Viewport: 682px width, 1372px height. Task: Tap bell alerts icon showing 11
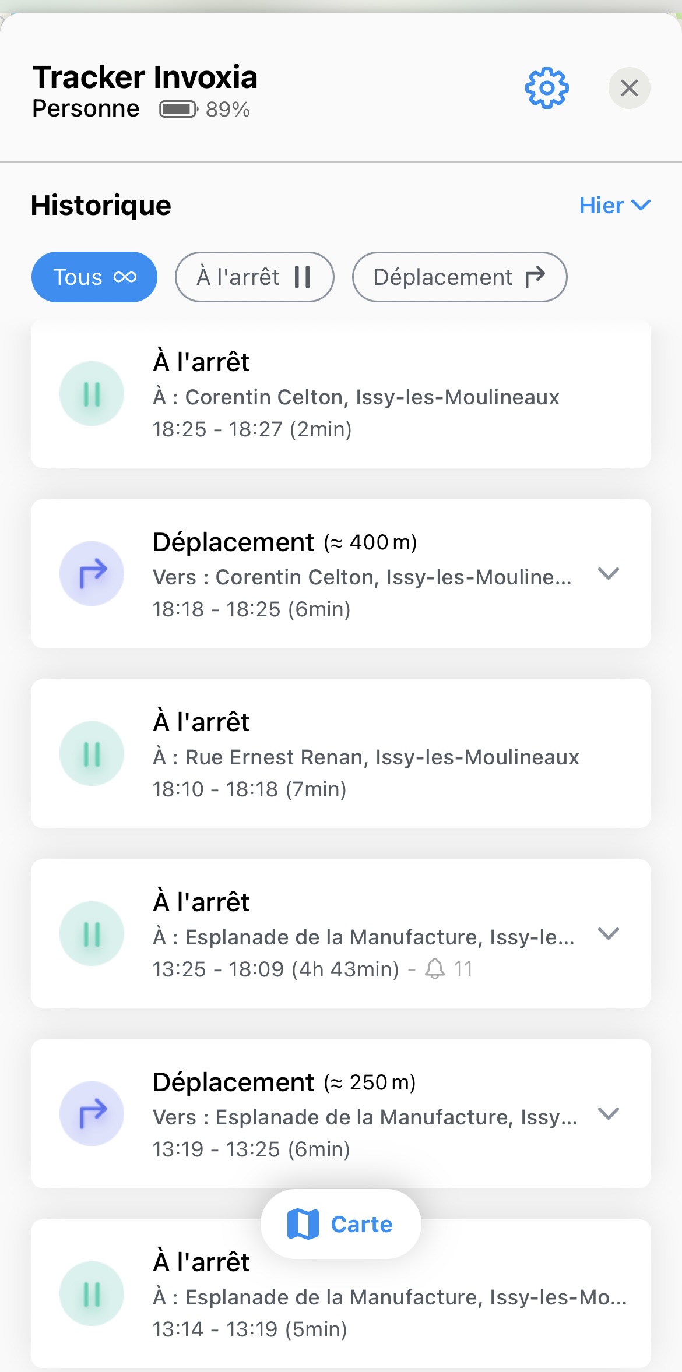pos(435,969)
